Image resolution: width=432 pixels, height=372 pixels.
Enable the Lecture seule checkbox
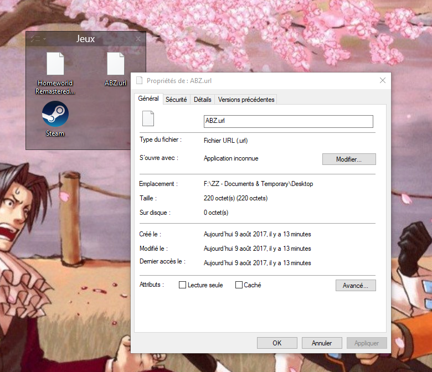pos(182,285)
